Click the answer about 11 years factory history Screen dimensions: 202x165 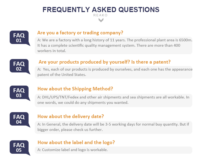[113, 45]
